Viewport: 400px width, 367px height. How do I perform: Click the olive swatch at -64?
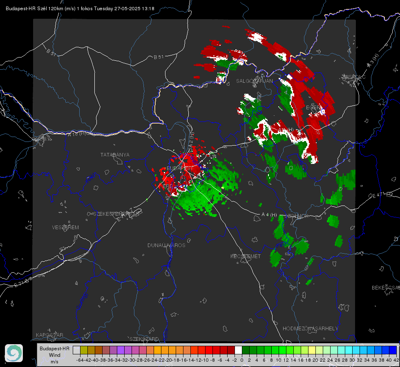pyautogui.click(x=84, y=350)
